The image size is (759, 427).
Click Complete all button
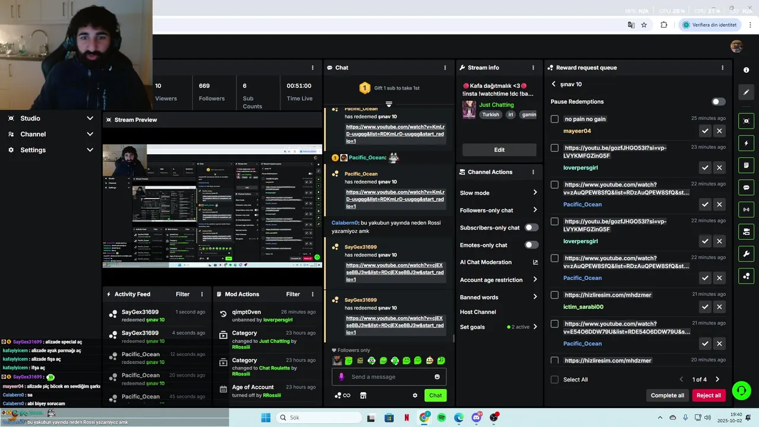point(668,396)
